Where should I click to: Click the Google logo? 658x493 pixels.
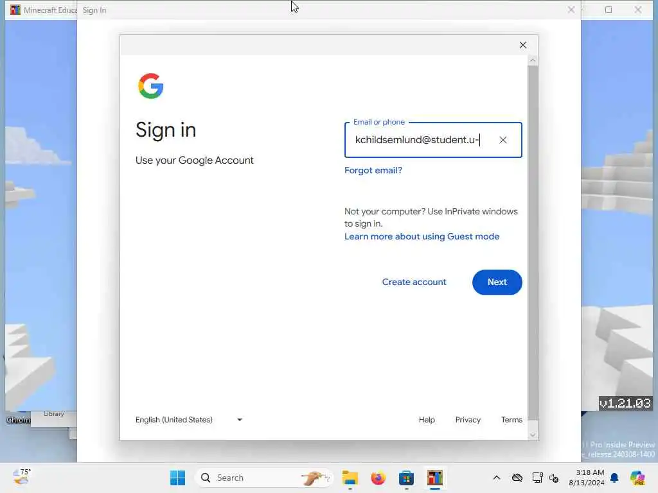(x=150, y=86)
